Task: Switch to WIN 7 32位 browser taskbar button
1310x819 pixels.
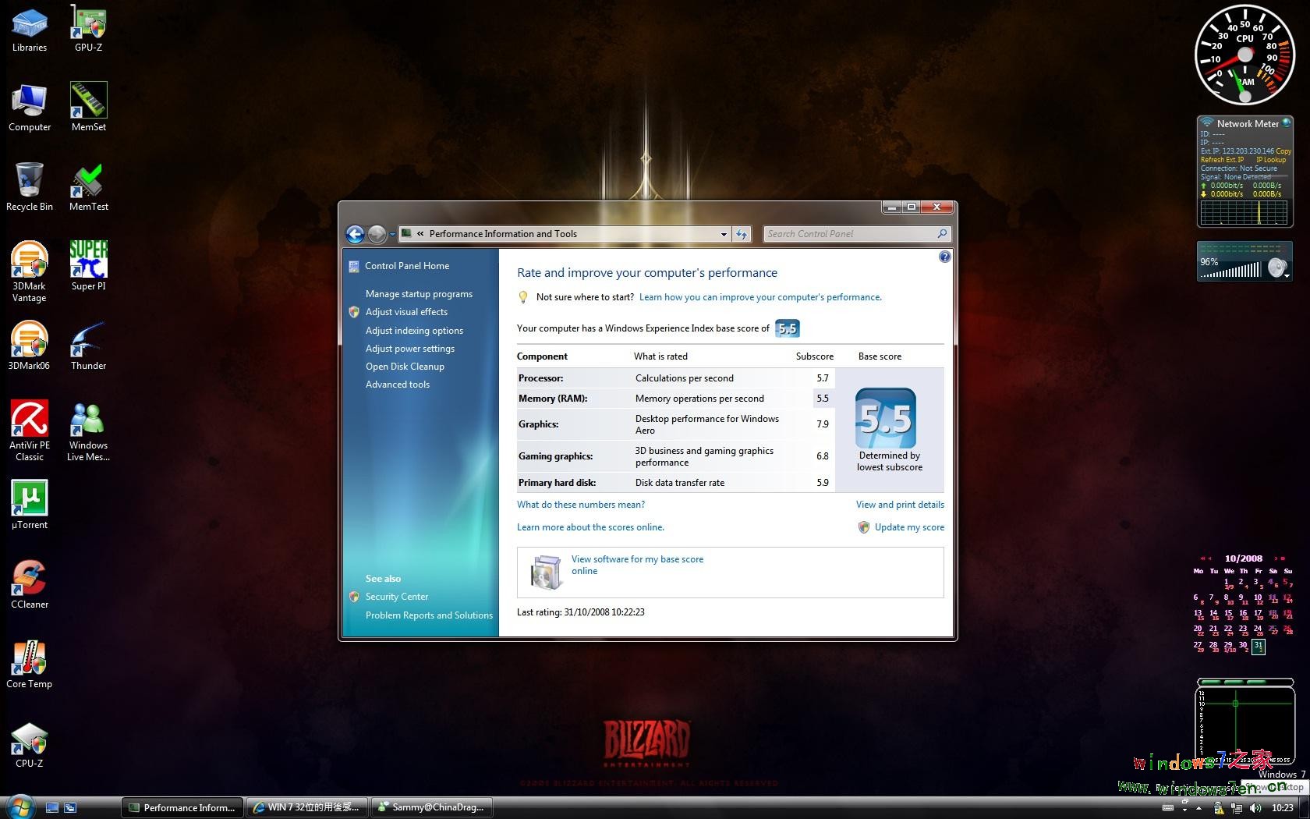Action: click(x=308, y=807)
